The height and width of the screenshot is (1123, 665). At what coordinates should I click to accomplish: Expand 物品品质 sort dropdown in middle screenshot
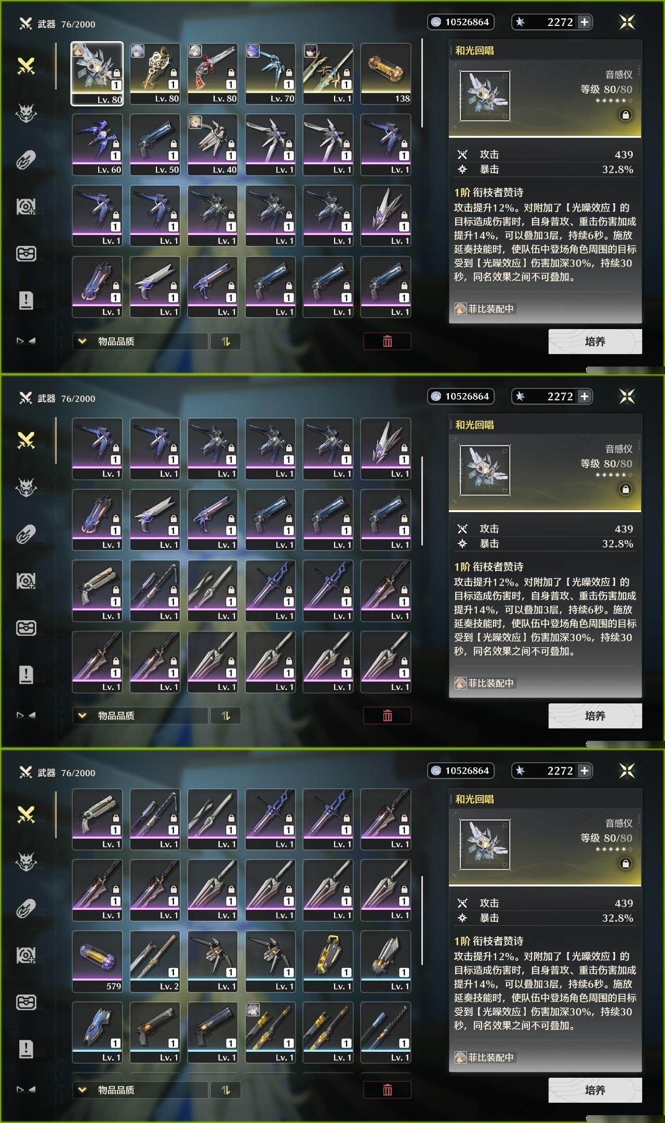click(140, 716)
